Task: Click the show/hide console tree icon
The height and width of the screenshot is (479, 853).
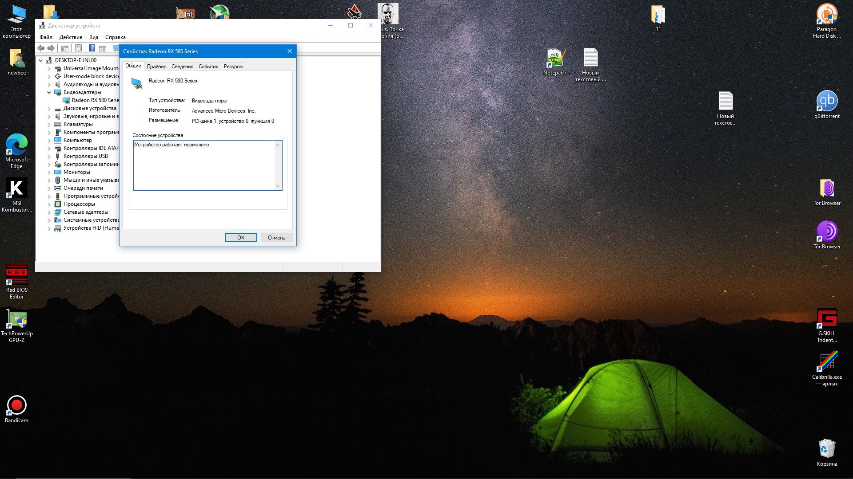Action: pos(65,48)
